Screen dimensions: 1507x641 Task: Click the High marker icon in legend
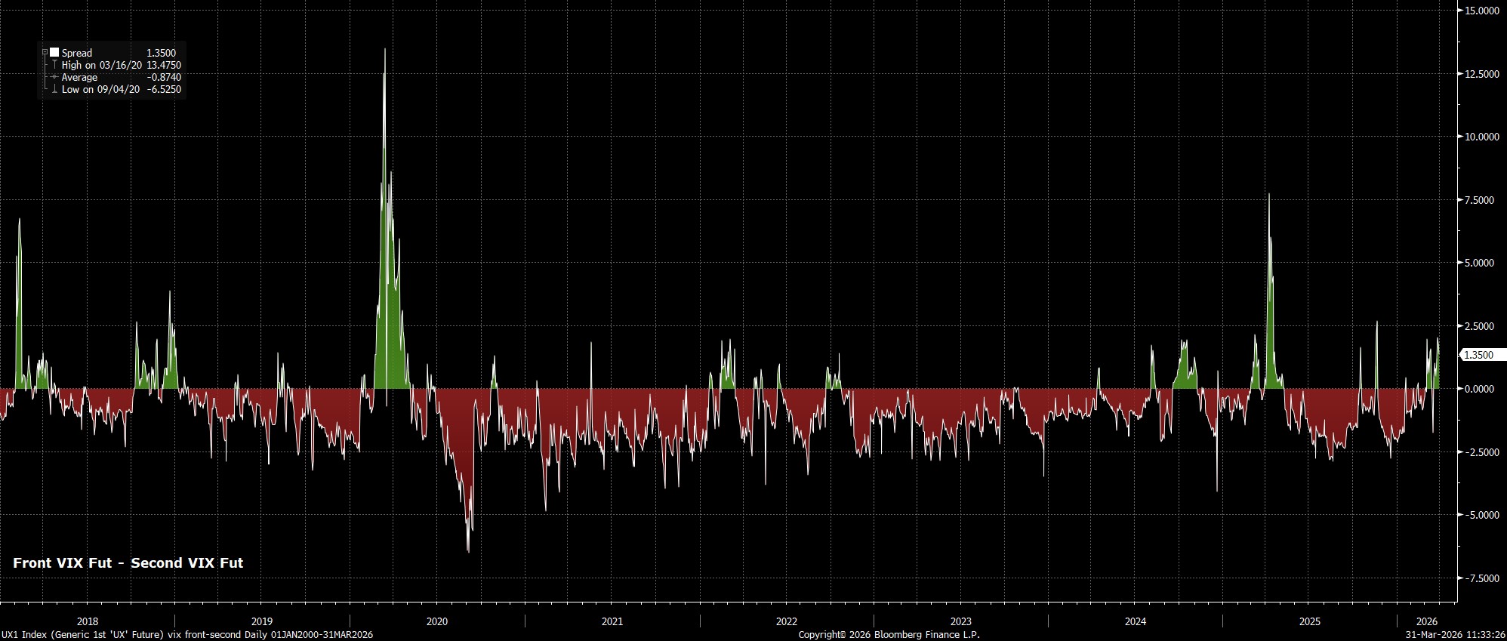pos(54,65)
